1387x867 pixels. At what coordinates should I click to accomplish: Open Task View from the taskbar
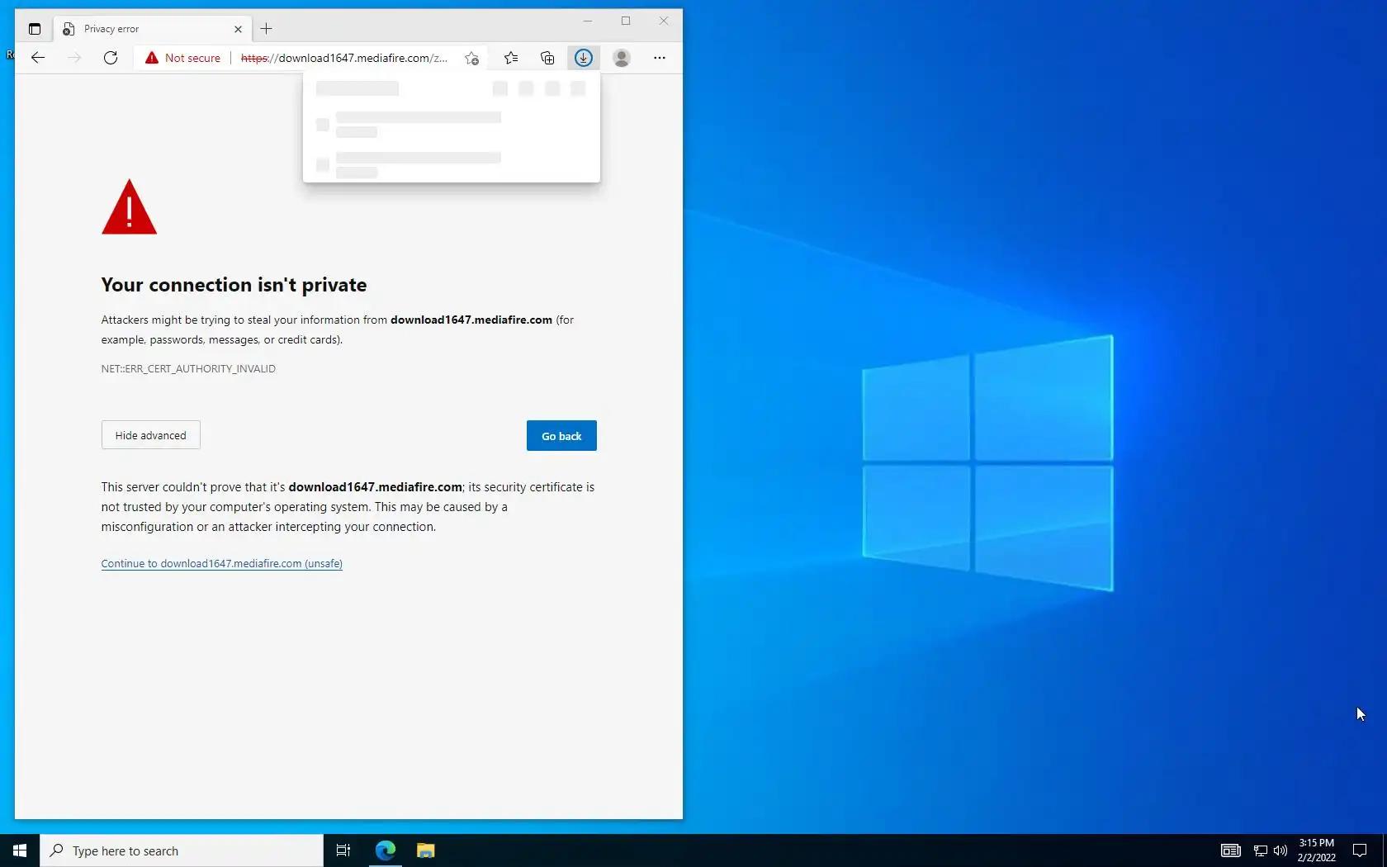click(x=343, y=850)
